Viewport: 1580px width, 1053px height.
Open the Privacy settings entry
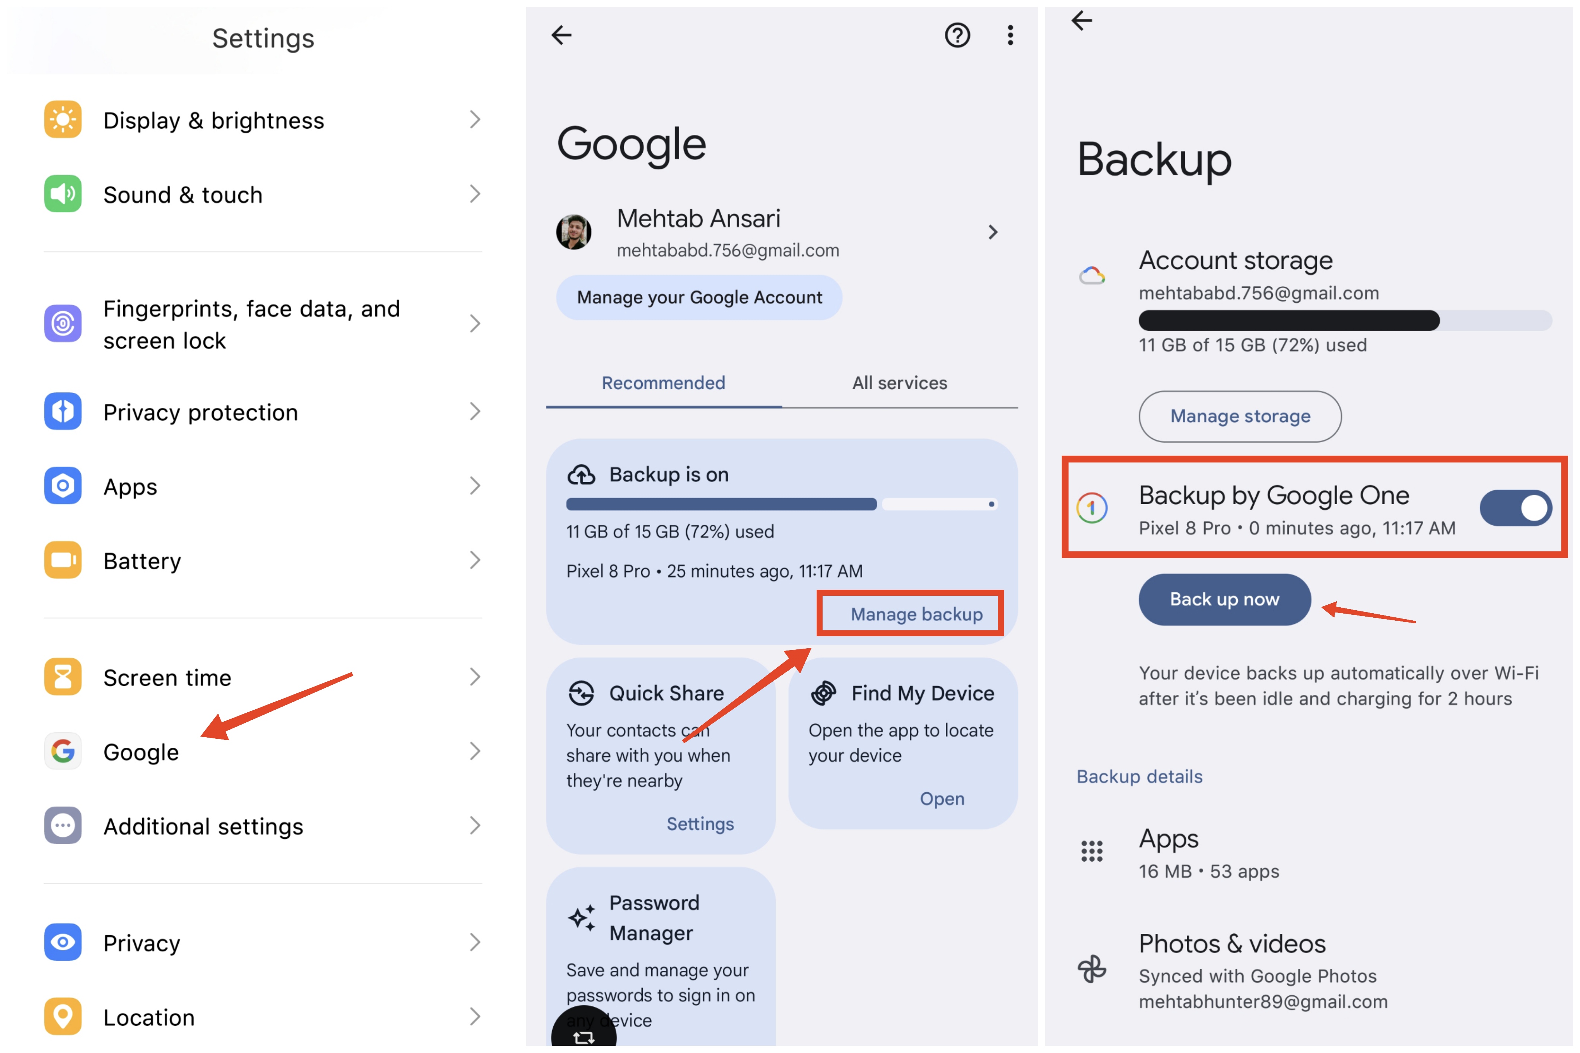coord(263,942)
